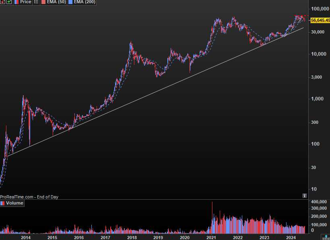Image resolution: width=330 pixels, height=240 pixels.
Task: Open the Volume panel label
Action: [12, 203]
